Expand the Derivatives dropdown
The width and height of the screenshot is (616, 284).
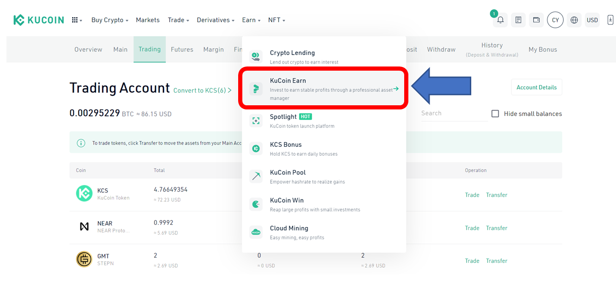coord(216,20)
